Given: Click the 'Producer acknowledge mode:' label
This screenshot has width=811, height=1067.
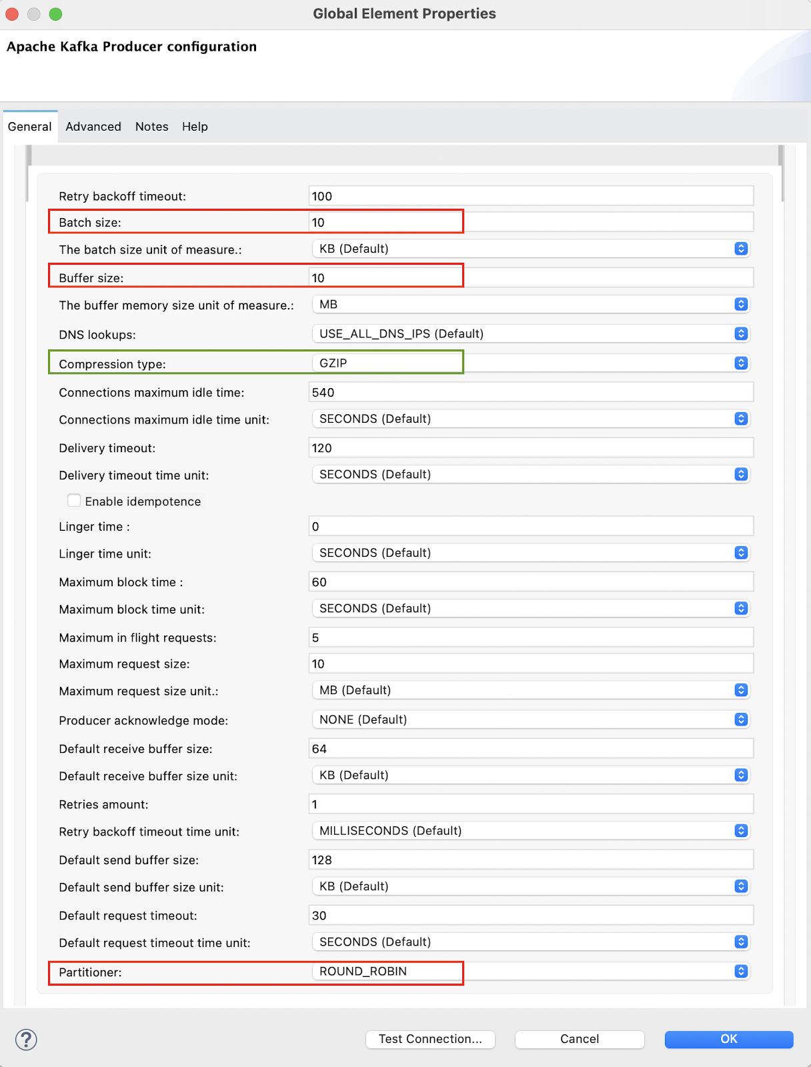Looking at the screenshot, I should click(143, 721).
